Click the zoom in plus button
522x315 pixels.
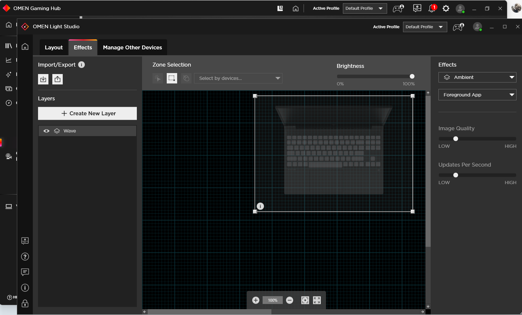(256, 300)
